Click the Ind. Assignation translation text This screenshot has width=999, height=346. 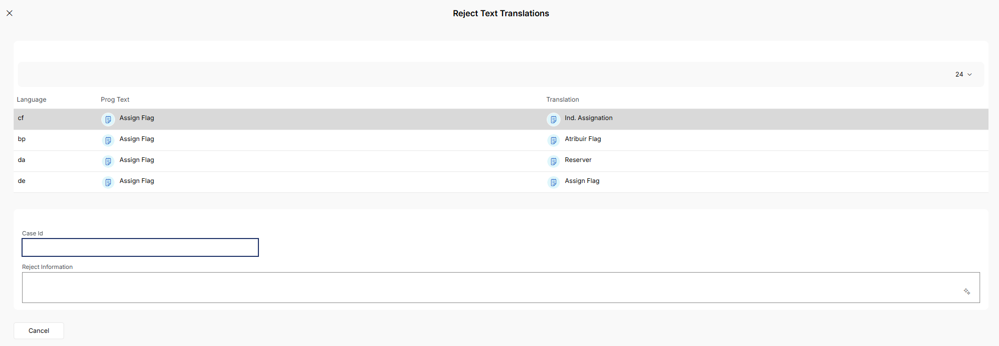[x=589, y=118]
